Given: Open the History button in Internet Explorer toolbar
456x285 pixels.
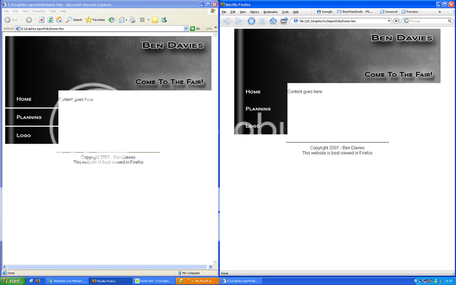Looking at the screenshot, I should [x=111, y=20].
